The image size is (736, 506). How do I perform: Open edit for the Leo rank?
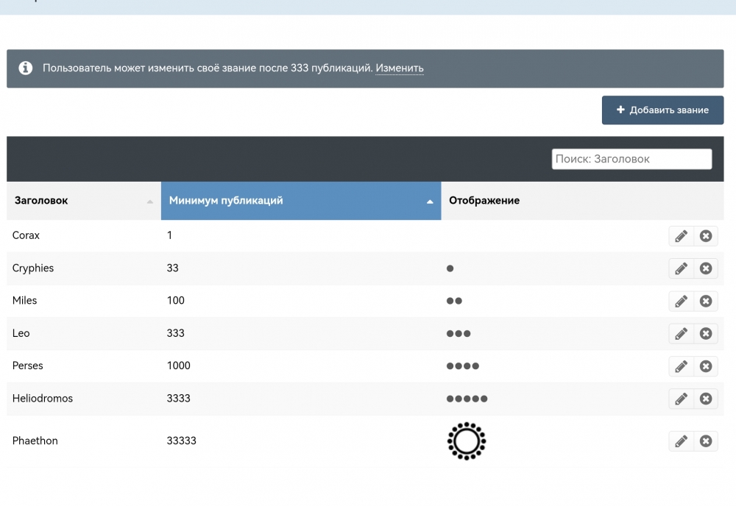[681, 333]
